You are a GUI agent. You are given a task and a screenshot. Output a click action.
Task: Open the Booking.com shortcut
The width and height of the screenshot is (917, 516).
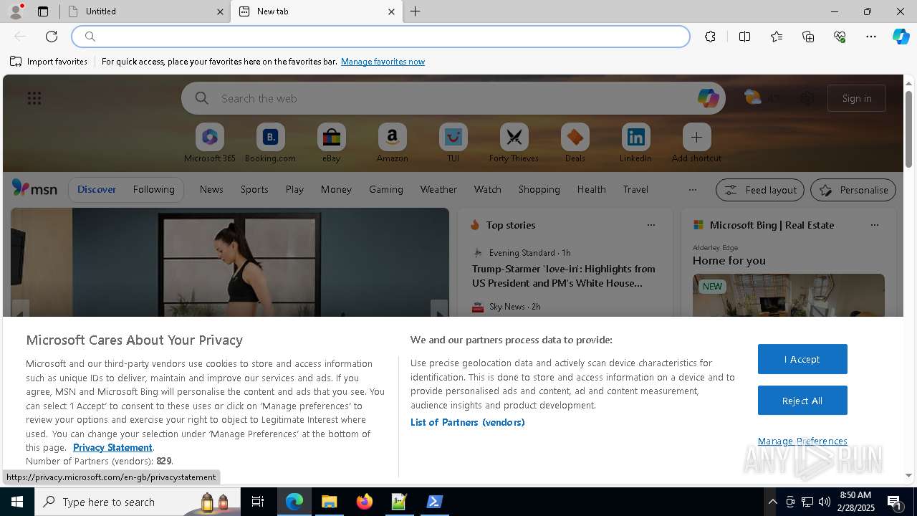coord(270,143)
